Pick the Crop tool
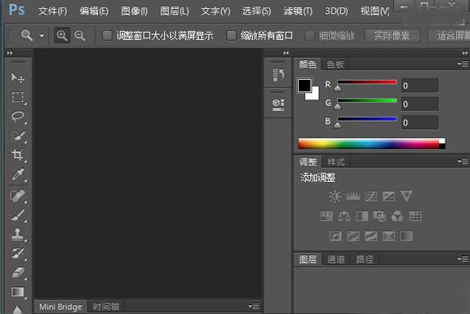The image size is (470, 314). pyautogui.click(x=18, y=155)
